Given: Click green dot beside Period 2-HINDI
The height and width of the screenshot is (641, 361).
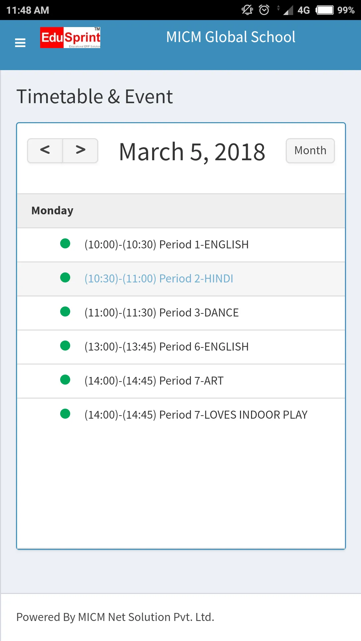Looking at the screenshot, I should pos(65,277).
